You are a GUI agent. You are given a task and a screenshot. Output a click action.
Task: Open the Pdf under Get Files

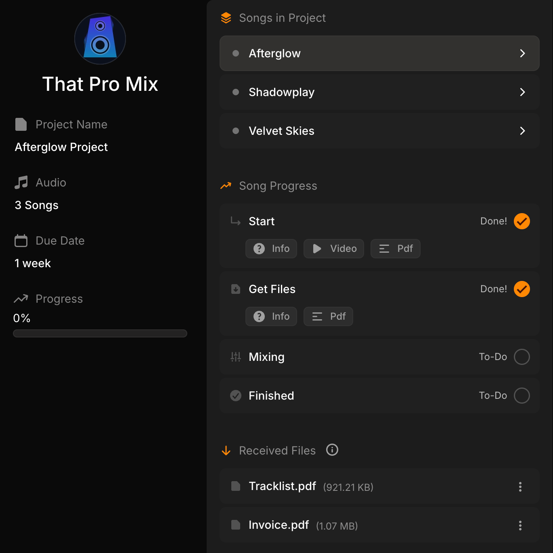pos(328,316)
